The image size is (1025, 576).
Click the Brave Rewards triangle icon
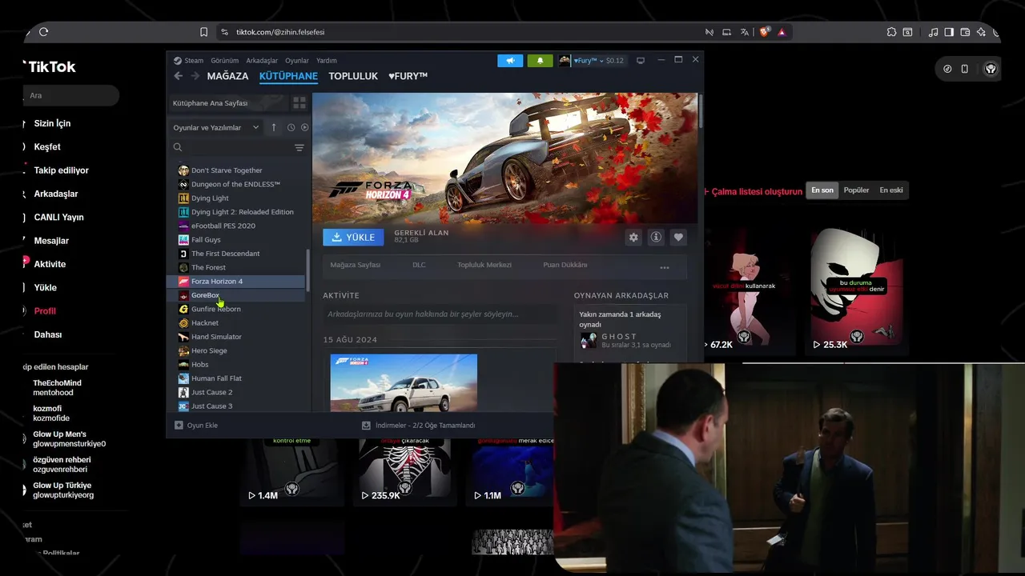[x=782, y=32]
